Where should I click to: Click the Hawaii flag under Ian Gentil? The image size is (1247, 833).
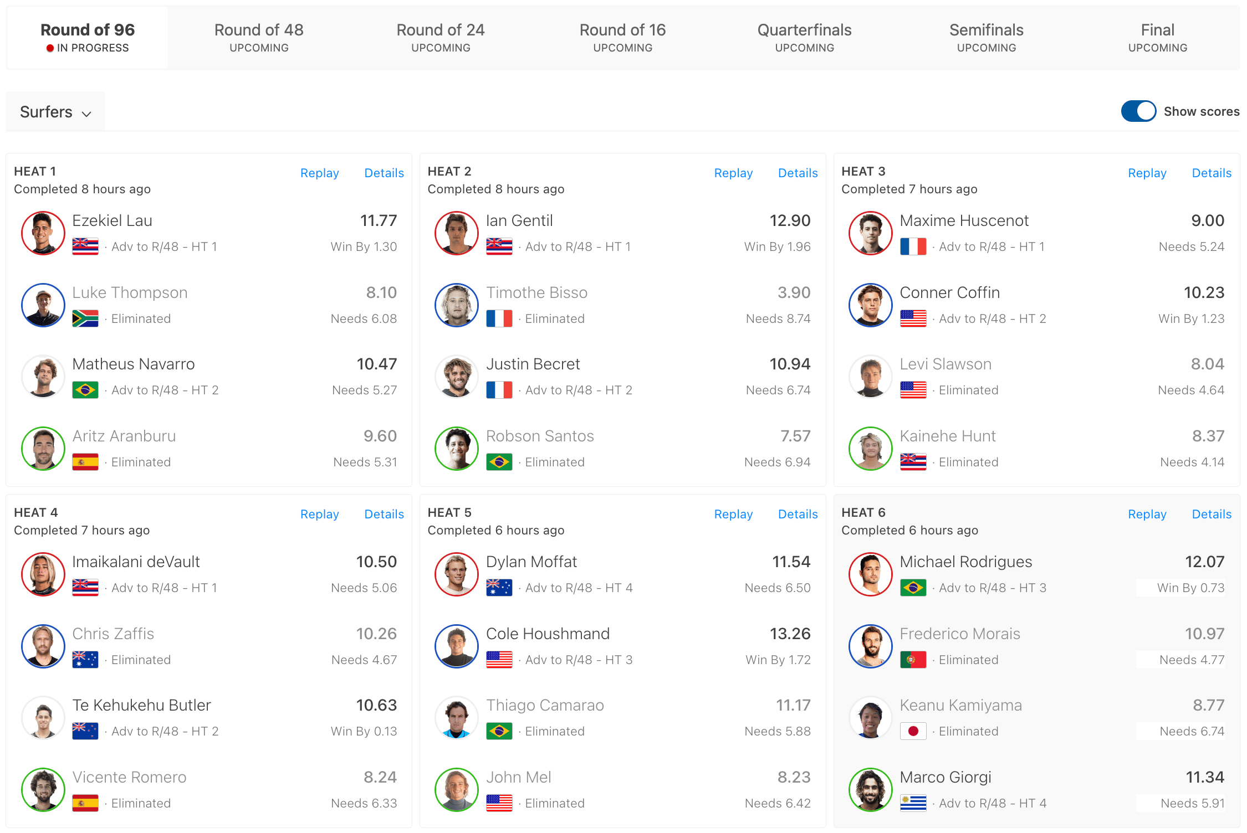[x=499, y=246]
